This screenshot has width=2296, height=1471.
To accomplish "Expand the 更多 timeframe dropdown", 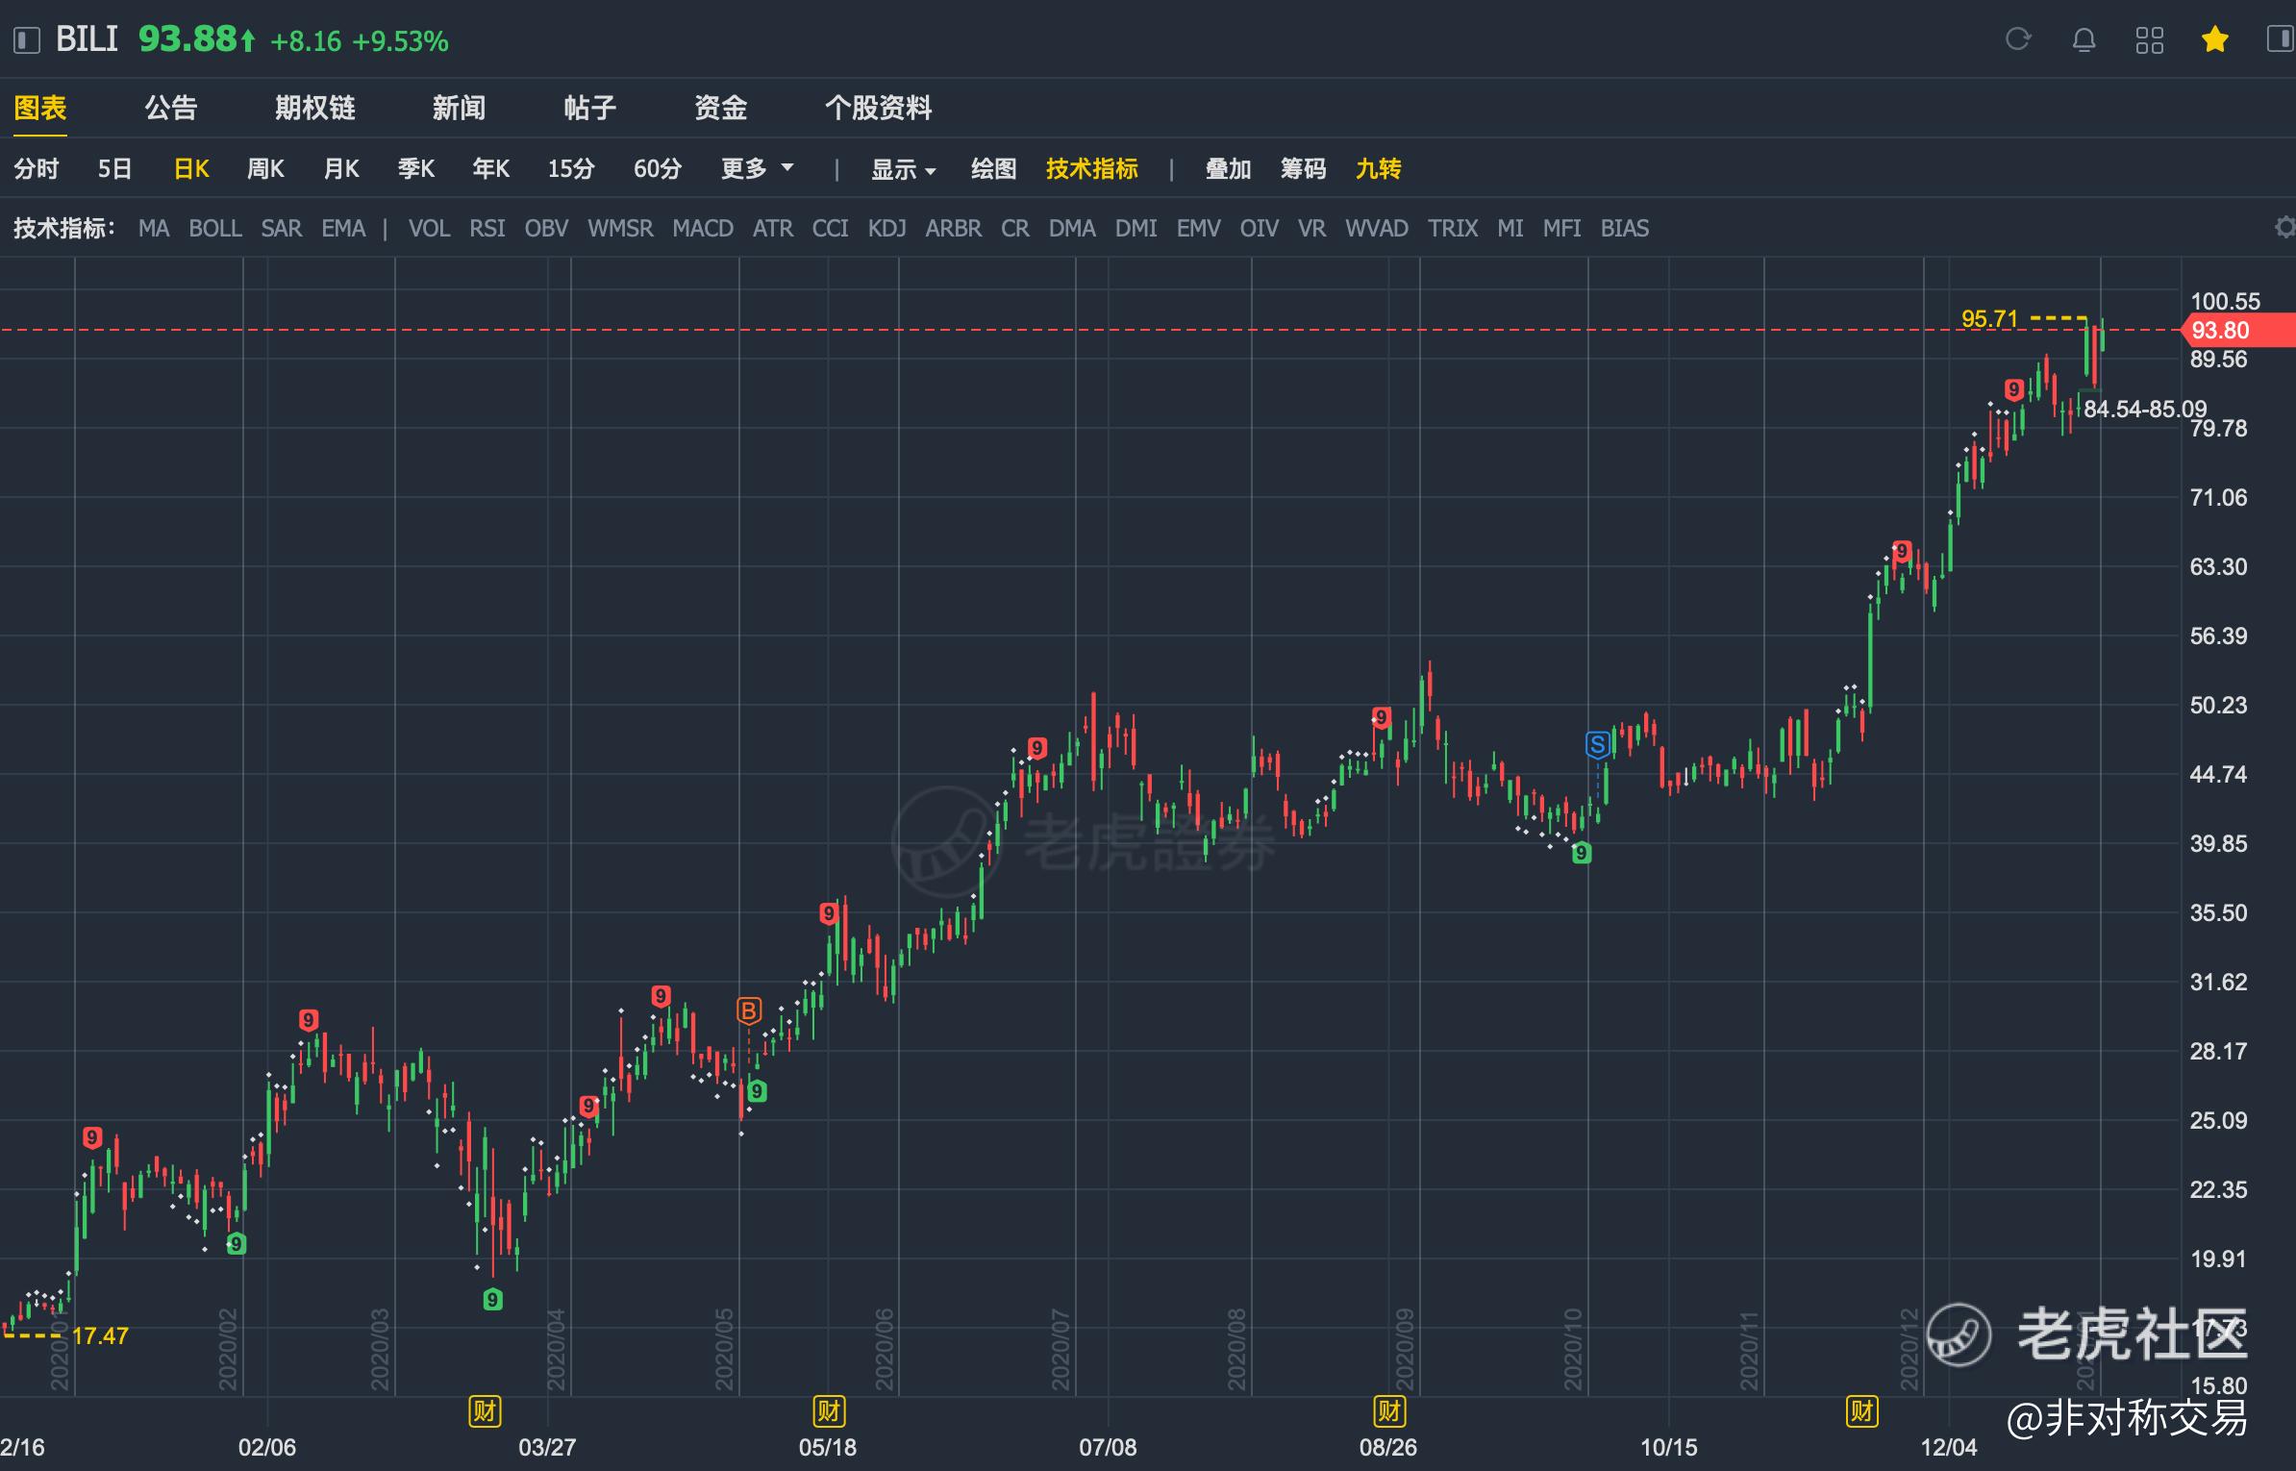I will 757,169.
